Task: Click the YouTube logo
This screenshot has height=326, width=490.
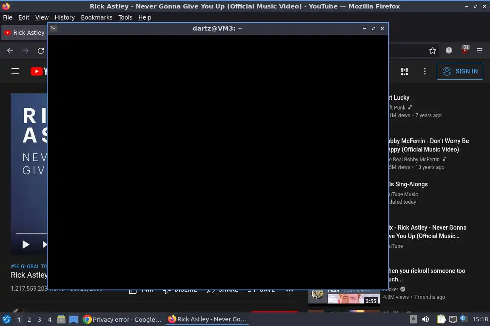Action: (x=39, y=71)
